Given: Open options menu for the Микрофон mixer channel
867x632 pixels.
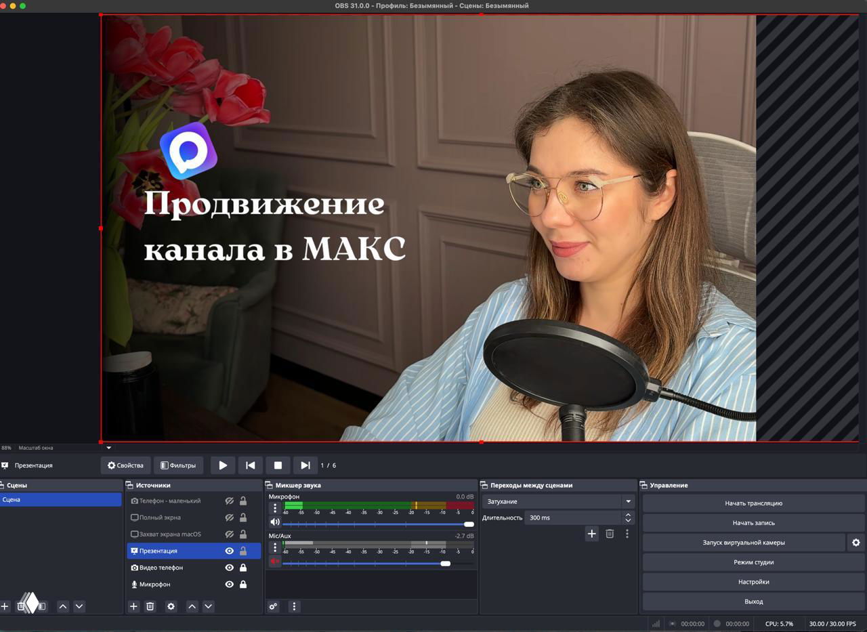Looking at the screenshot, I should pyautogui.click(x=275, y=507).
